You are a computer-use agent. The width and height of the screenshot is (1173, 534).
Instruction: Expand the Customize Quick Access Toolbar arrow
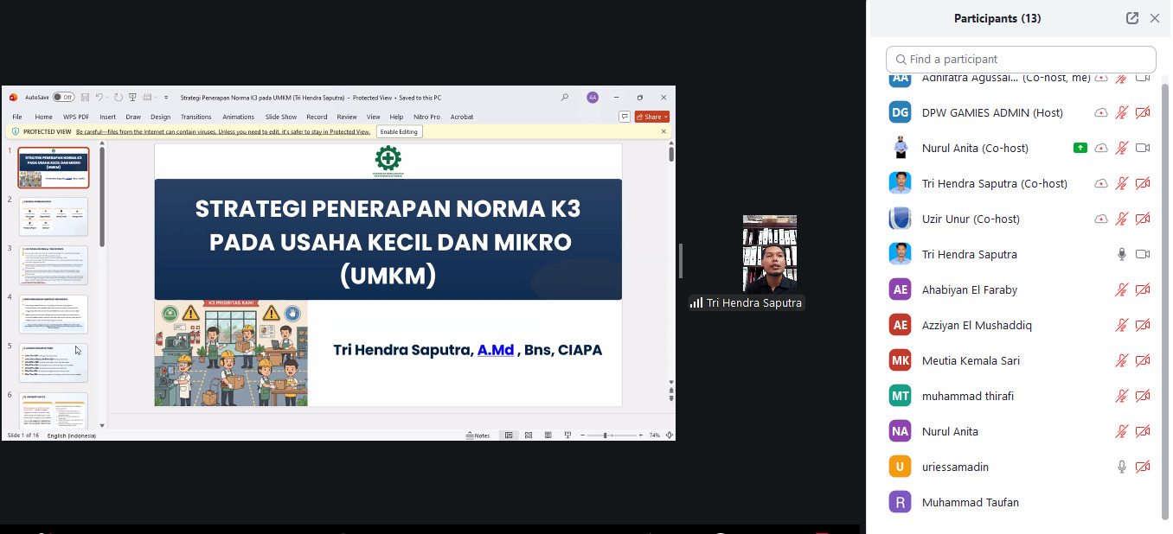(166, 98)
